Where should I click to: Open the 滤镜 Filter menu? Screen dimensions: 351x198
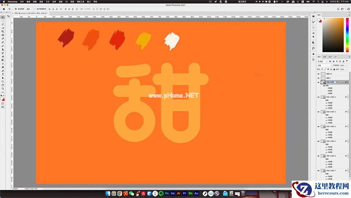click(61, 2)
